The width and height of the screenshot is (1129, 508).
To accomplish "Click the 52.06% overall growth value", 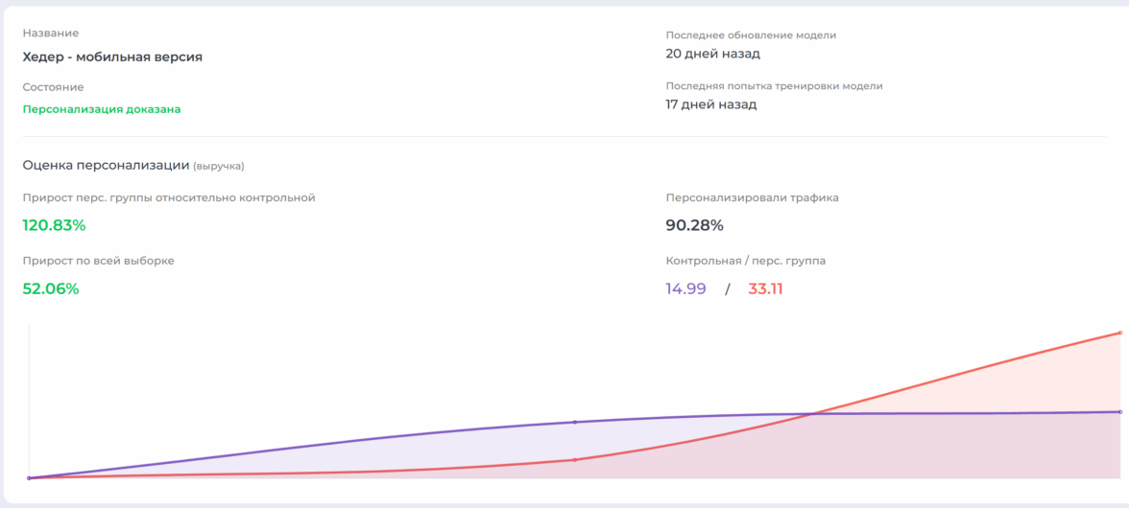I will (x=51, y=289).
